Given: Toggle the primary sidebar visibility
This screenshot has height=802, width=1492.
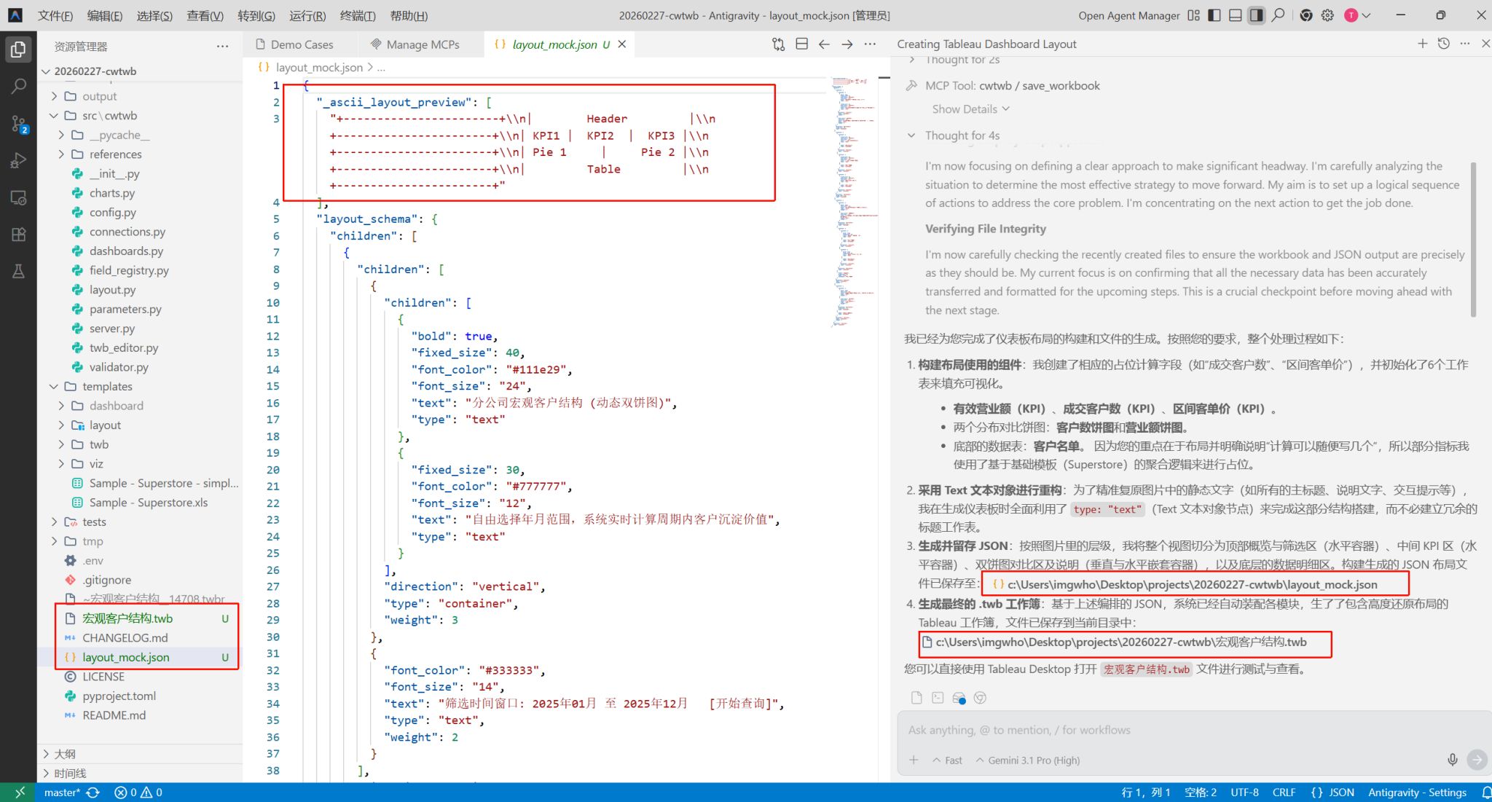Looking at the screenshot, I should coord(1214,15).
